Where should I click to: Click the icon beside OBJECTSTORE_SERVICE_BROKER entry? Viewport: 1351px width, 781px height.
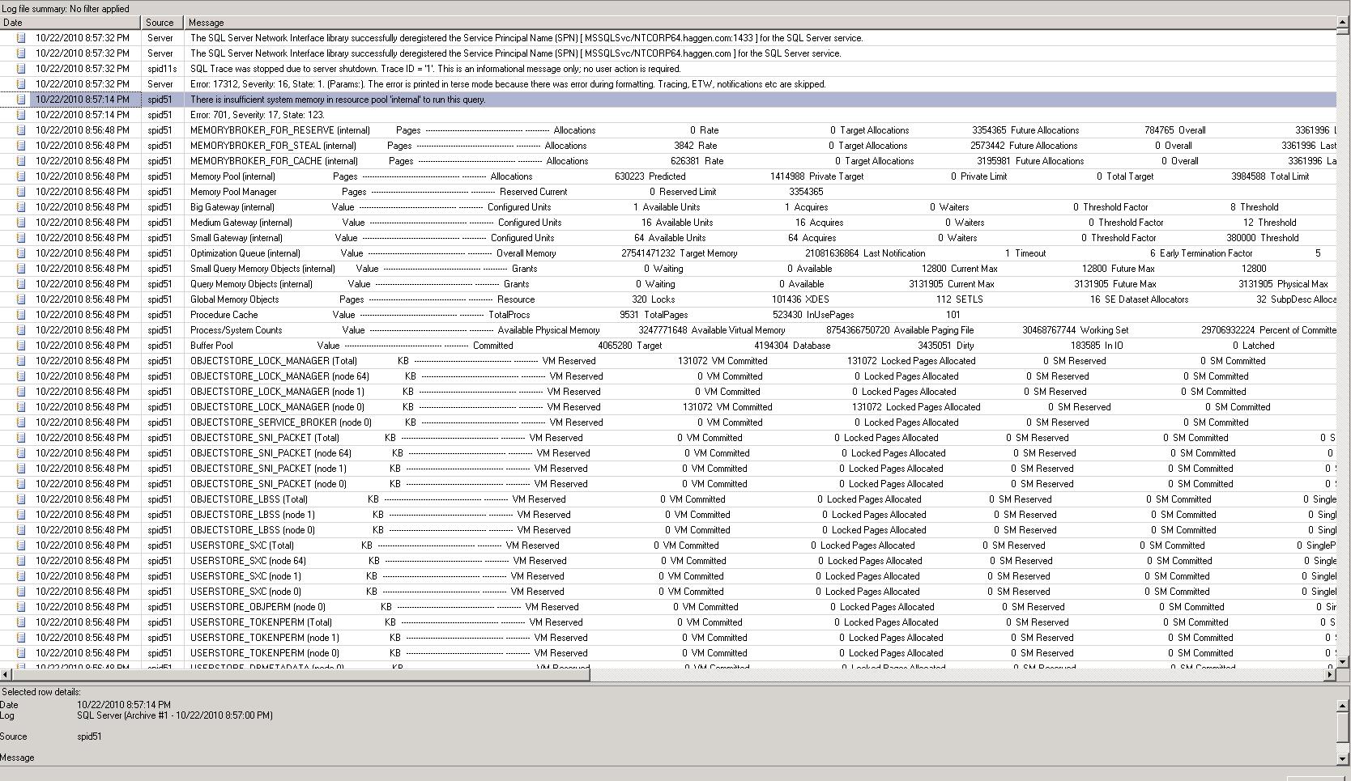(x=21, y=422)
